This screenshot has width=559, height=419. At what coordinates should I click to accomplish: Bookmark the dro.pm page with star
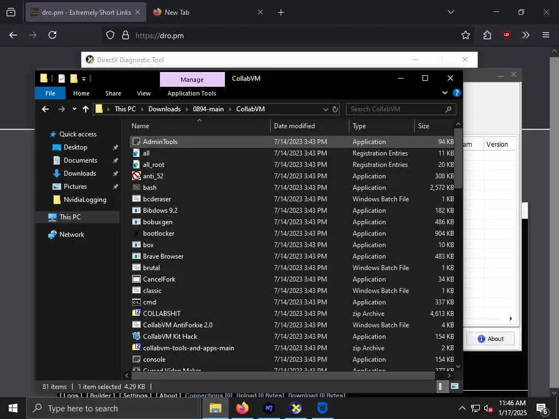(x=465, y=35)
